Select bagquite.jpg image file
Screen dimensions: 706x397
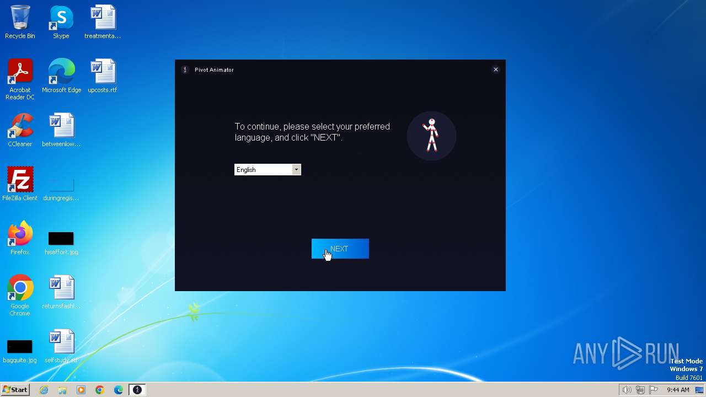coord(20,352)
